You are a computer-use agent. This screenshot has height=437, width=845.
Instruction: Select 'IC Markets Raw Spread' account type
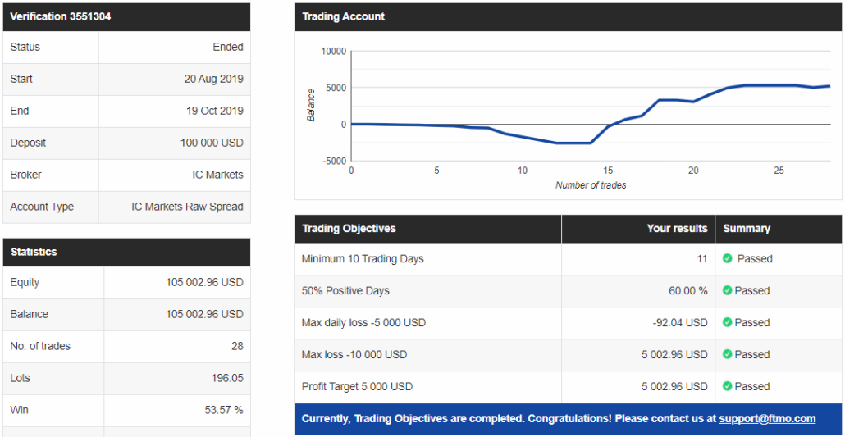(x=187, y=207)
